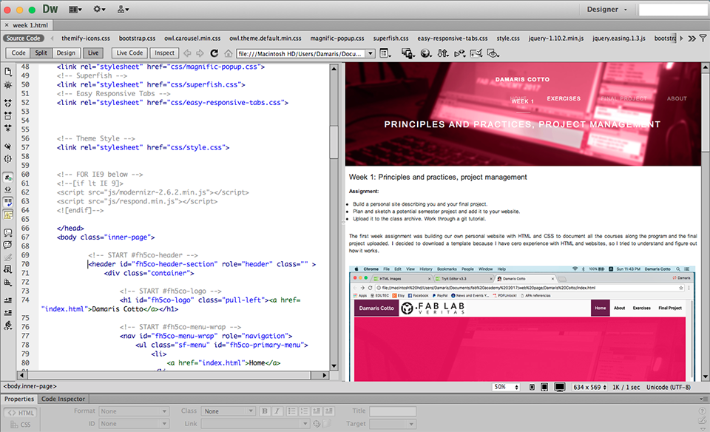Open the 634 x 569 window size menu
The width and height of the screenshot is (710, 432).
point(589,387)
